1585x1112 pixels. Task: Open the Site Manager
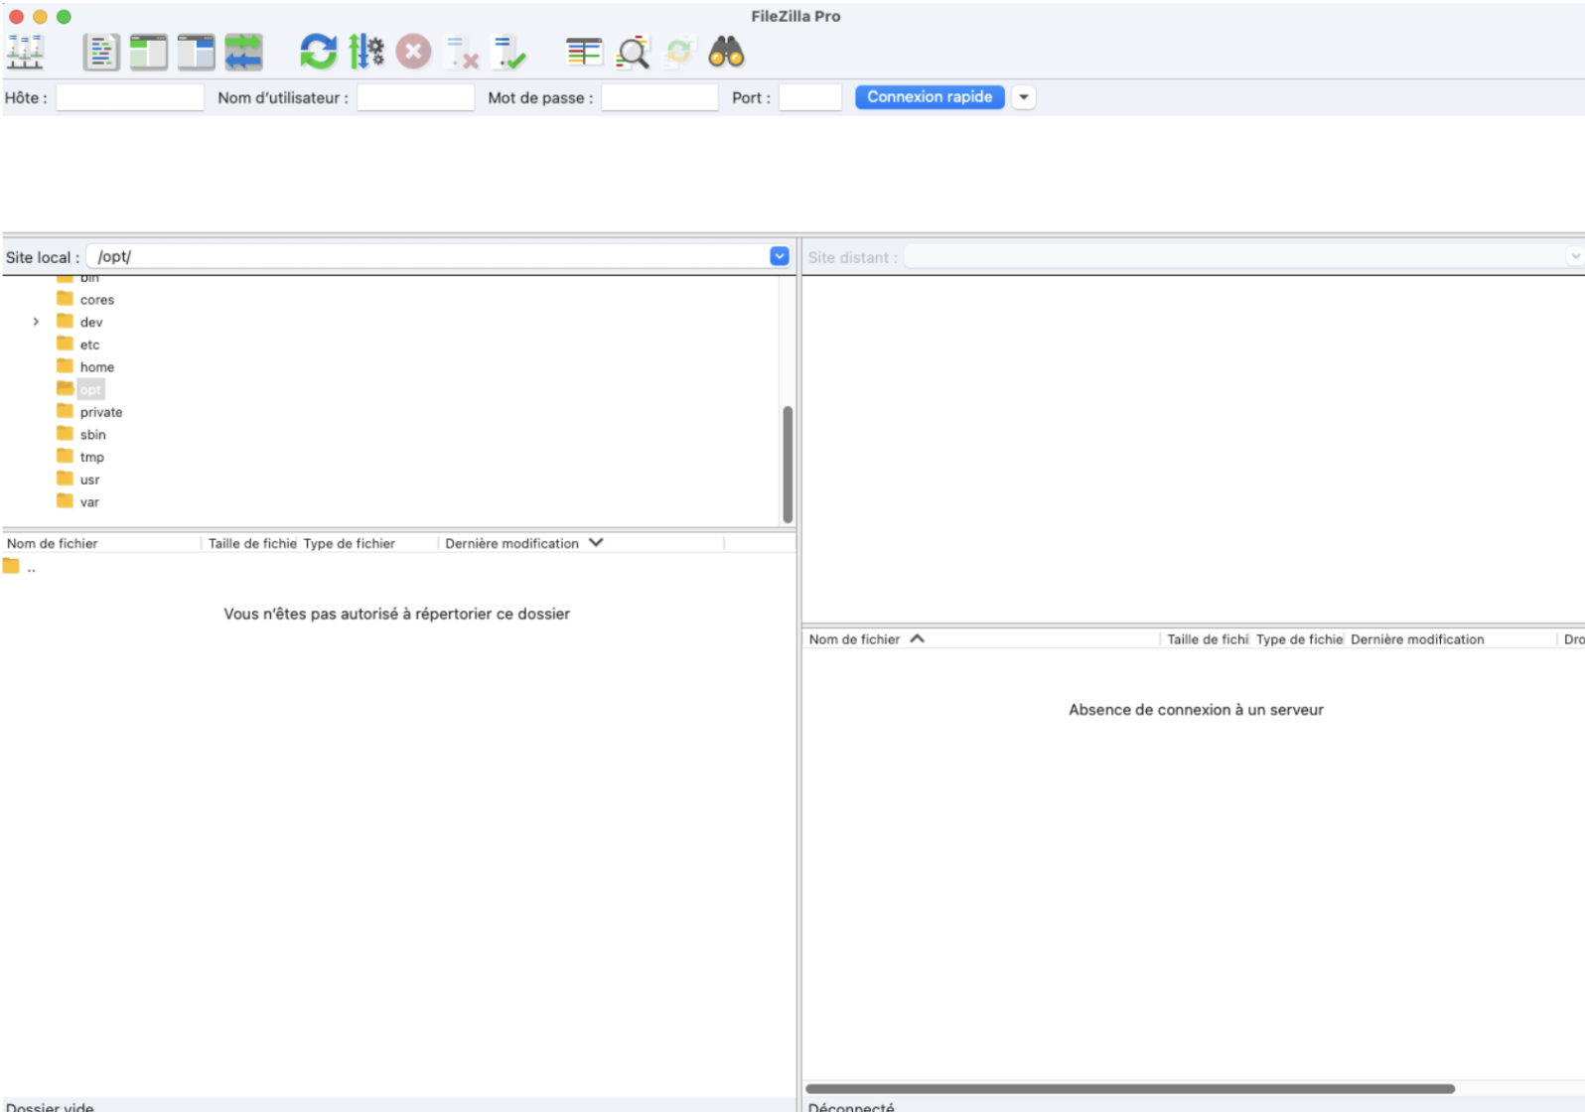click(x=25, y=52)
